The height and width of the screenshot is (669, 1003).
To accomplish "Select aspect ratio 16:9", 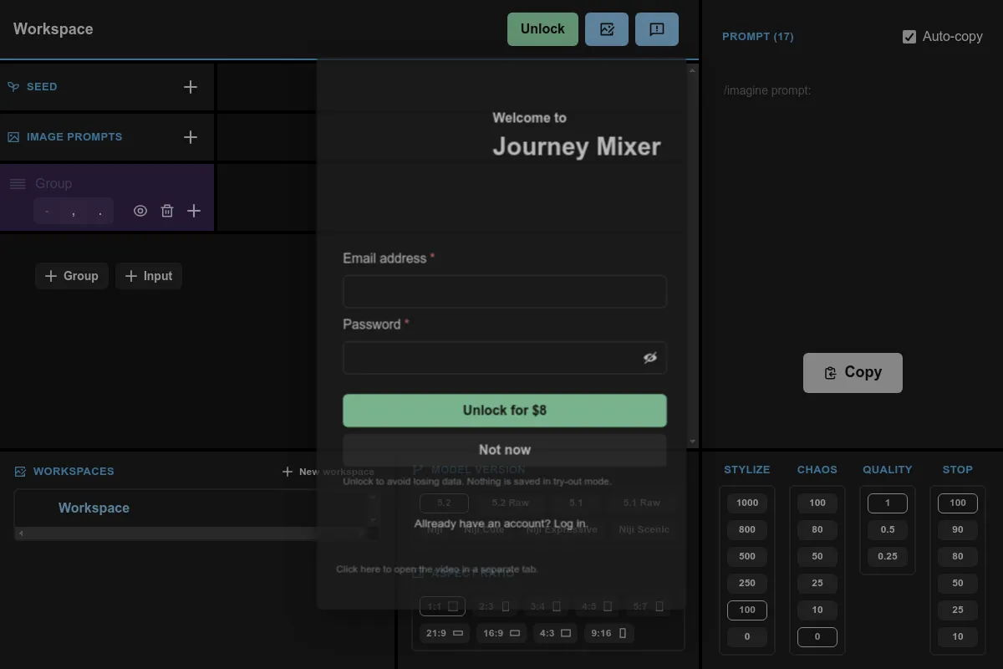I will pyautogui.click(x=500, y=633).
